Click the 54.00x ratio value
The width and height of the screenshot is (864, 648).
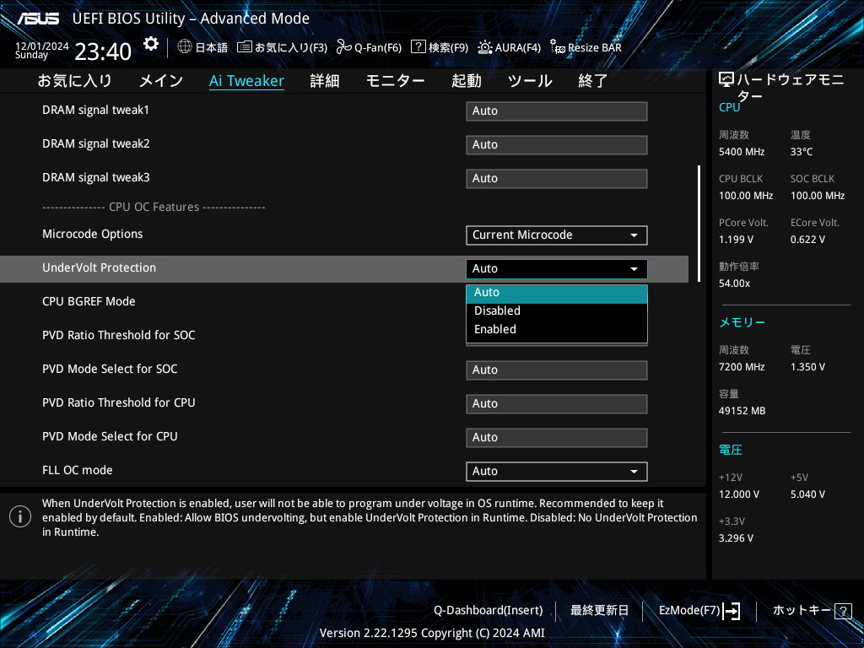coord(734,283)
